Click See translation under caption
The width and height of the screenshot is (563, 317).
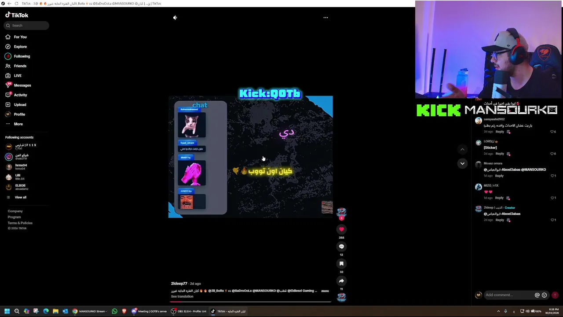click(182, 297)
